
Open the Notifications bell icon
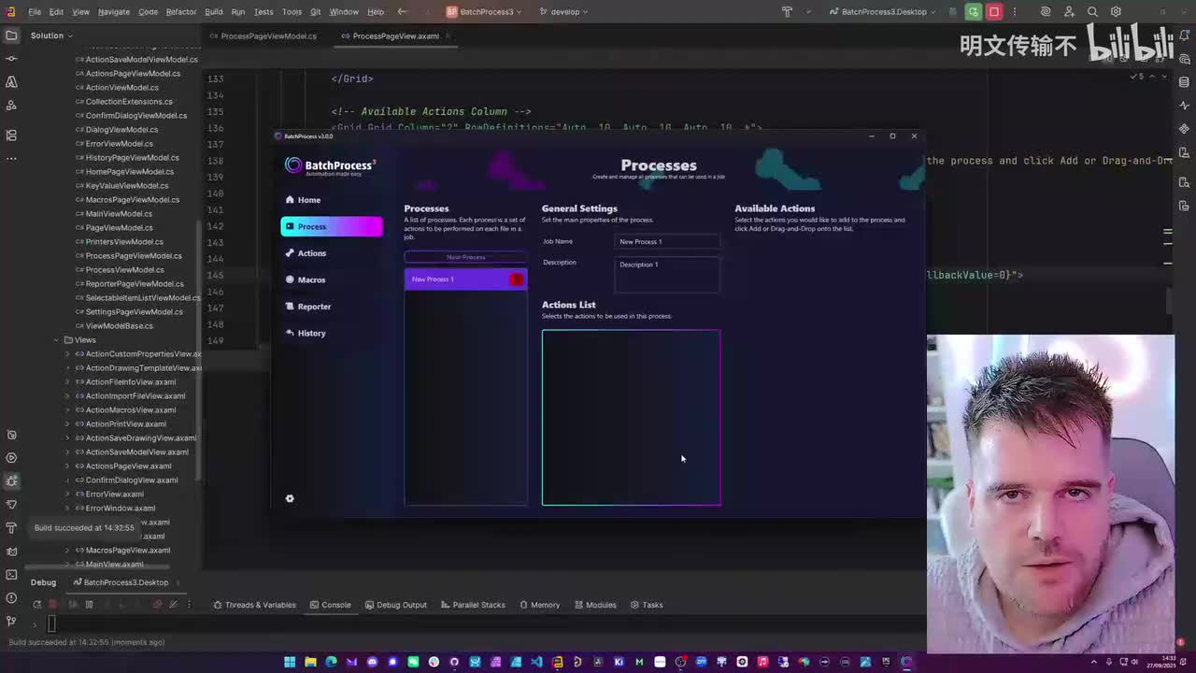[x=1185, y=36]
